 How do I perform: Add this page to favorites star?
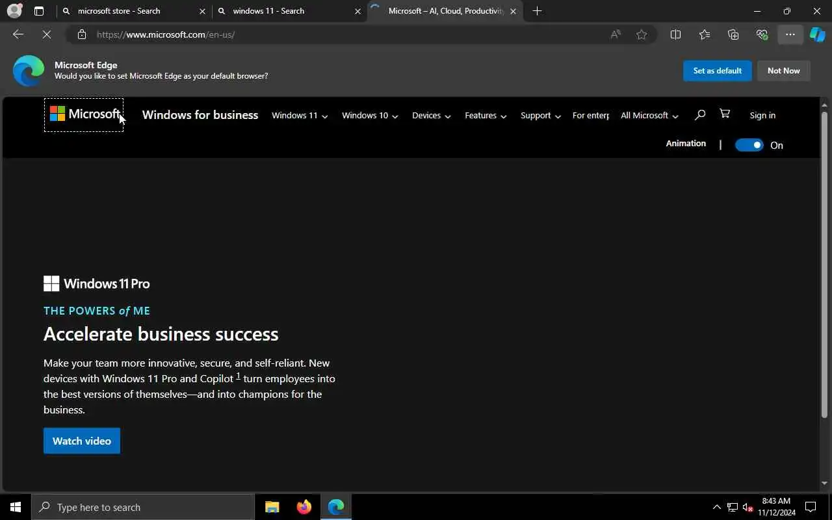(642, 34)
